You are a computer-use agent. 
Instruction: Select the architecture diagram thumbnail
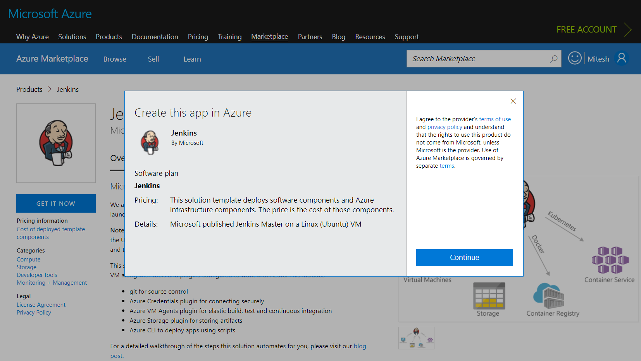point(416,338)
